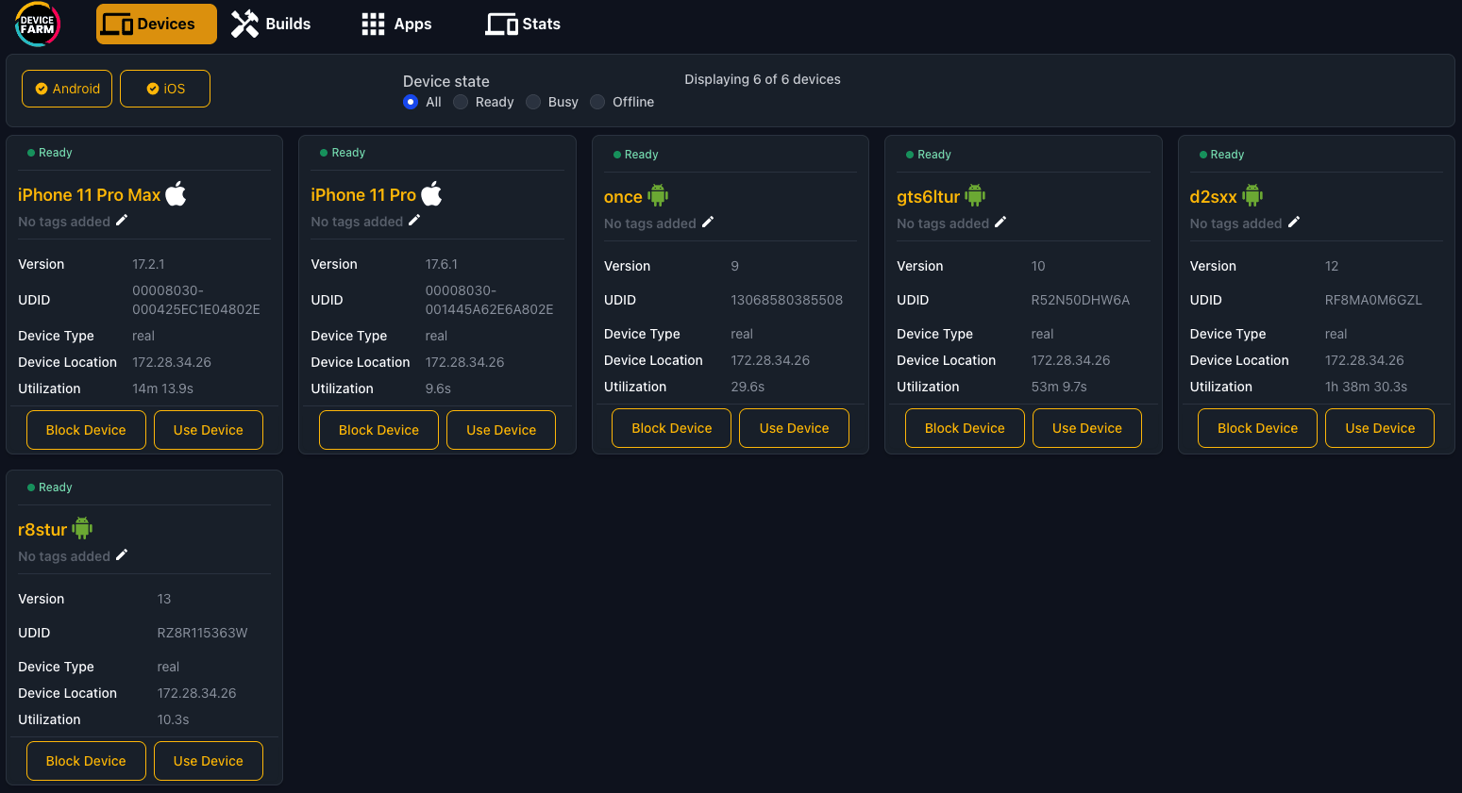This screenshot has width=1462, height=793.
Task: Use Device for gts6ltur
Action: coord(1087,428)
